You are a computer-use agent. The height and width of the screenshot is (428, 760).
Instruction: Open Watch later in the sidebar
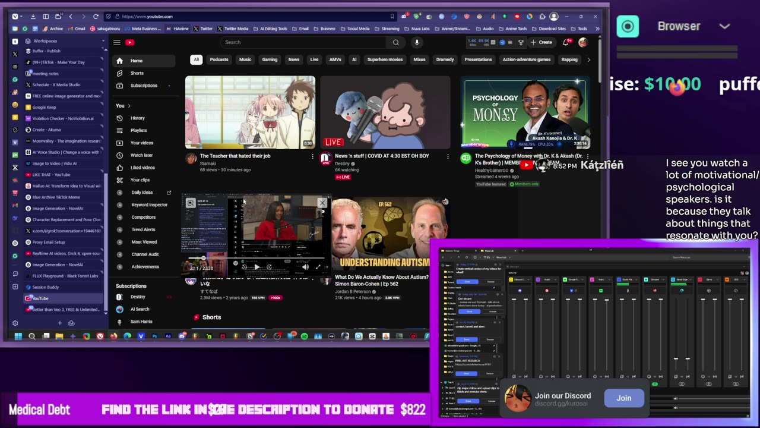click(144, 155)
